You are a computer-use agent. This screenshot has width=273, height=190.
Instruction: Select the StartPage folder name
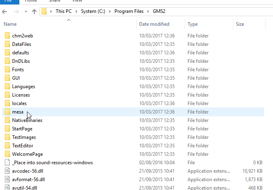pyautogui.click(x=22, y=129)
